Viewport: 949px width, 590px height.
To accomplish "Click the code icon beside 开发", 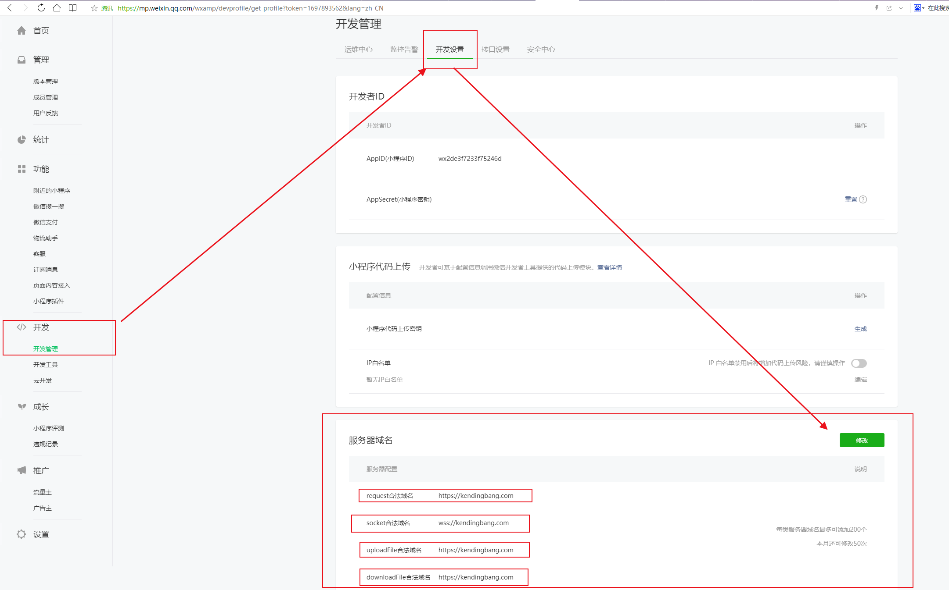I will (x=22, y=327).
